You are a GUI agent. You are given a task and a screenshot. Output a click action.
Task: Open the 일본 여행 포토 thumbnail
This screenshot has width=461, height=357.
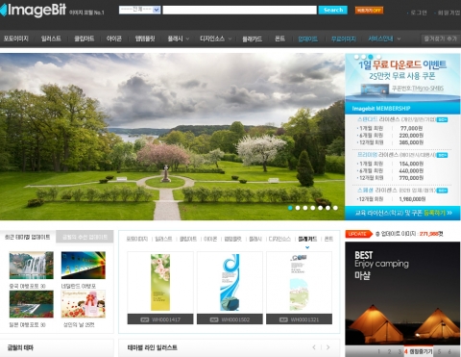coord(32,304)
